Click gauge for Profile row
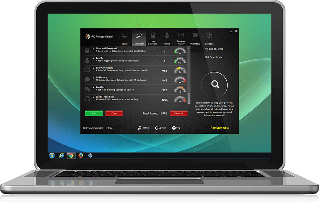The image size is (319, 204). click(x=180, y=60)
